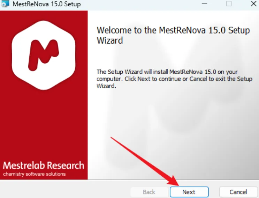Cancel the MestReNova setup wizard
This screenshot has height=198, width=259.
pyautogui.click(x=238, y=192)
